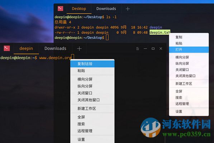Click www.deepin.org link in front terminal

click(55, 58)
